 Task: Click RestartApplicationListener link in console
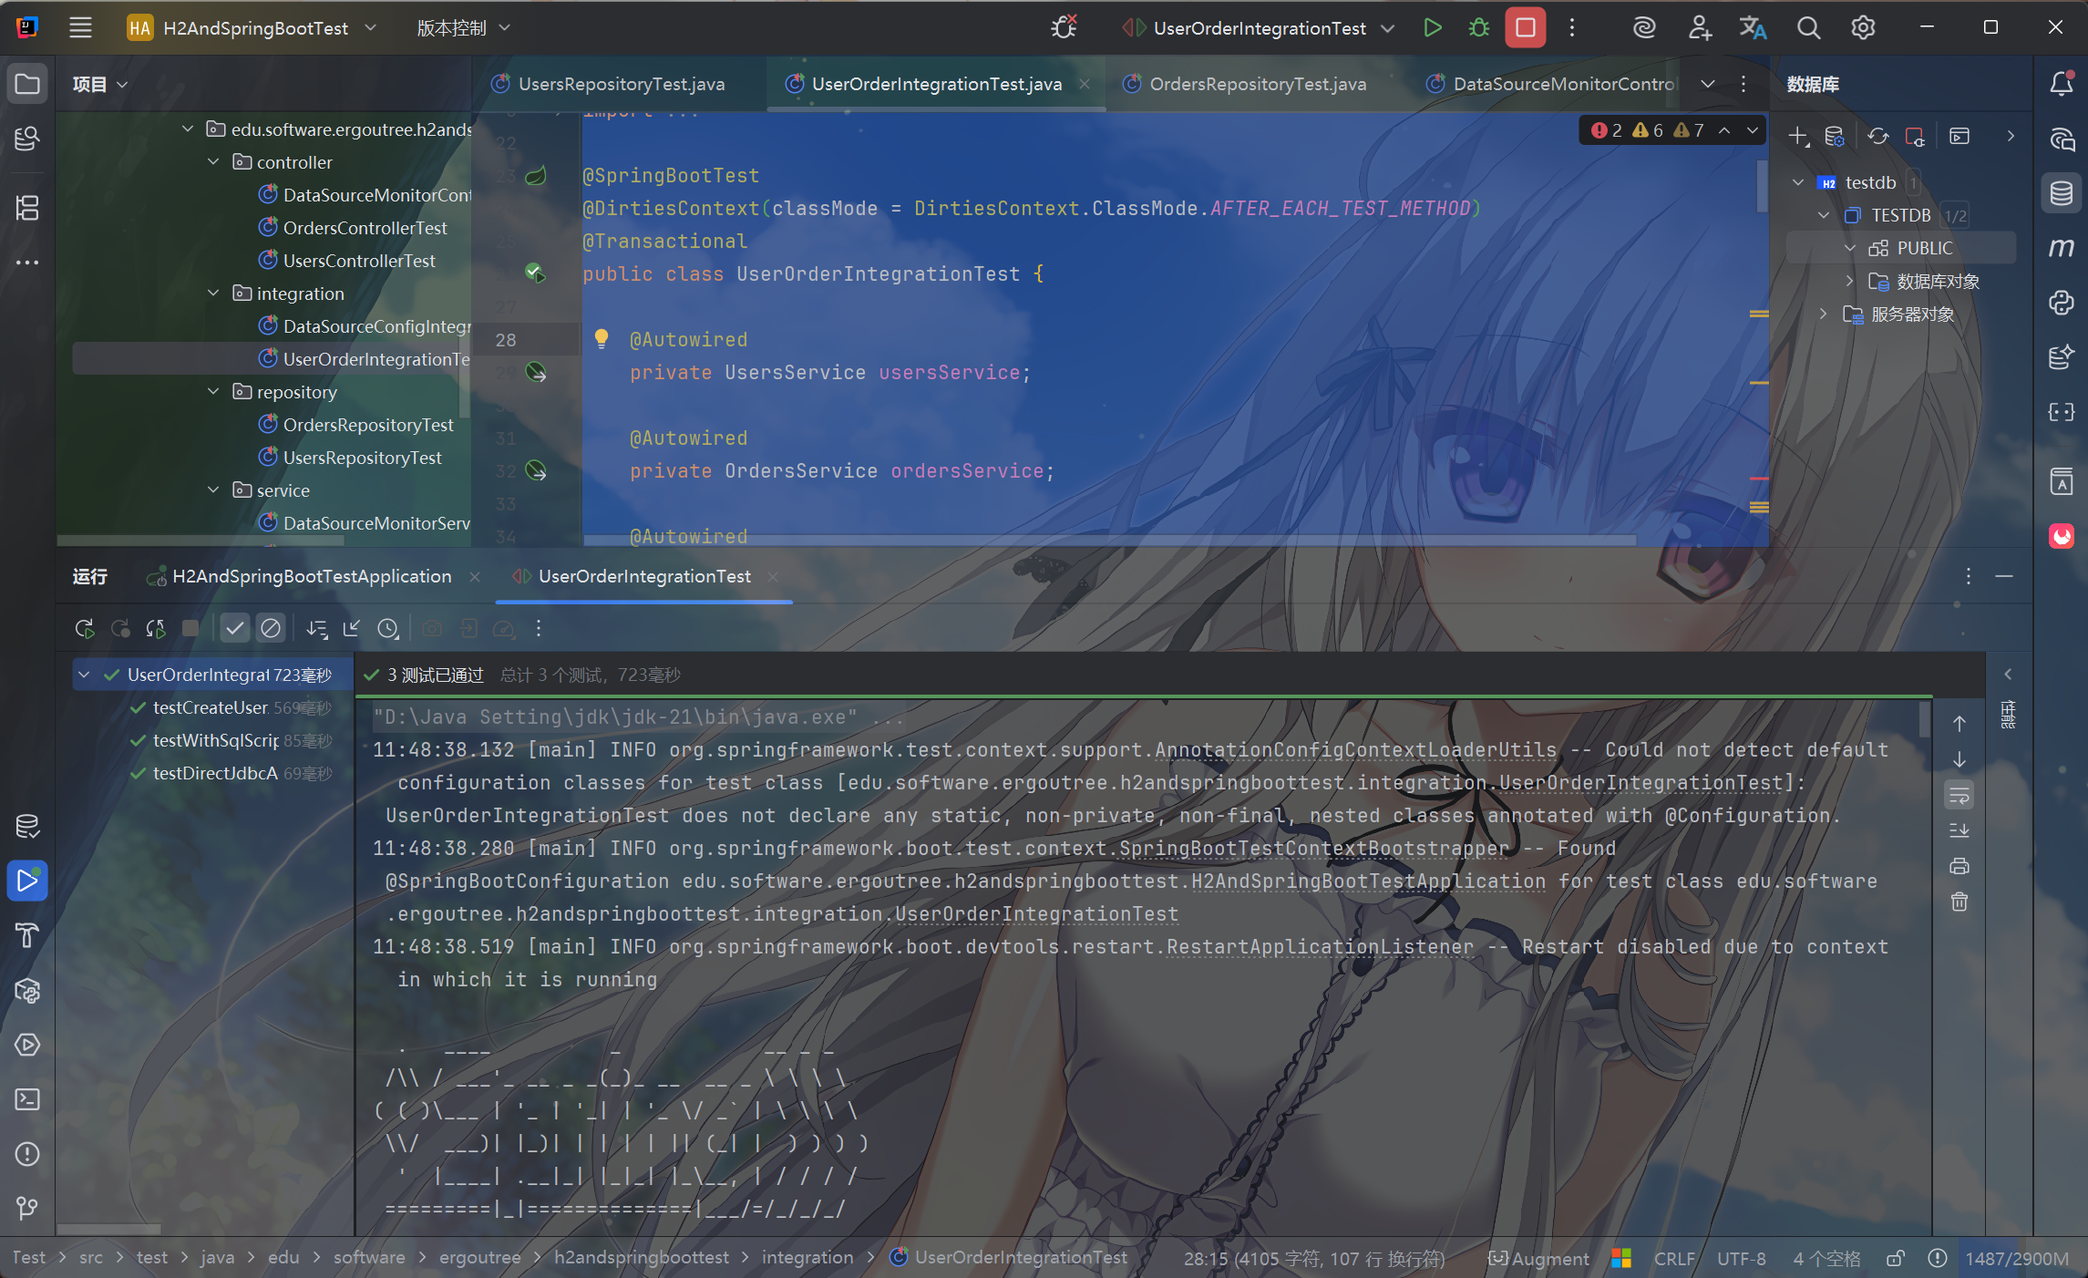(1320, 946)
